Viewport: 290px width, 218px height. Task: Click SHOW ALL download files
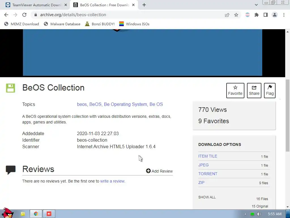tap(207, 197)
